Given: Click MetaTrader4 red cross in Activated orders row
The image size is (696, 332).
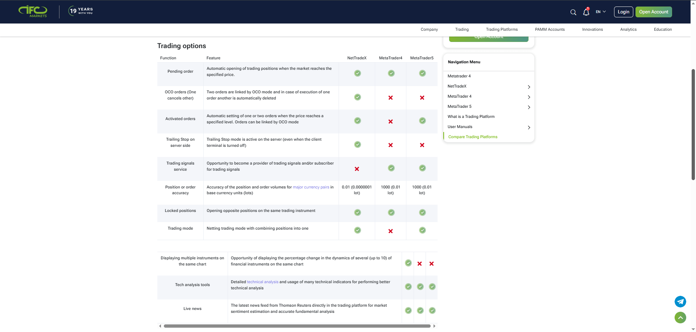Looking at the screenshot, I should click(x=390, y=122).
